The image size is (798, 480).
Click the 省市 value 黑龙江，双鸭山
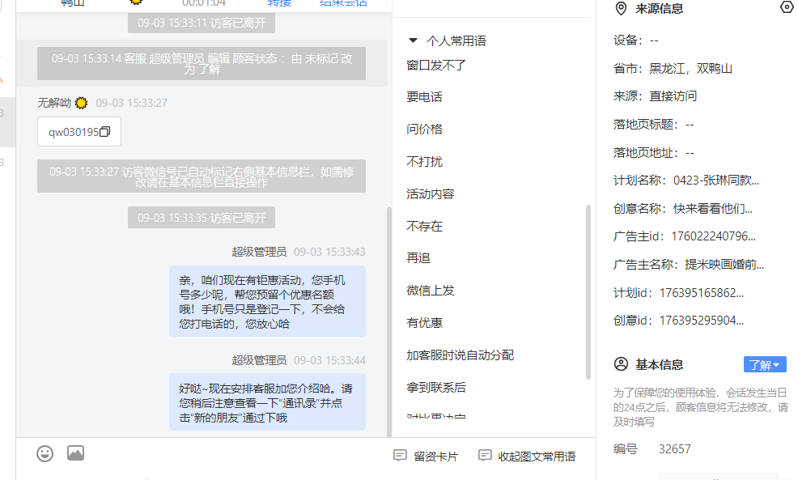690,68
